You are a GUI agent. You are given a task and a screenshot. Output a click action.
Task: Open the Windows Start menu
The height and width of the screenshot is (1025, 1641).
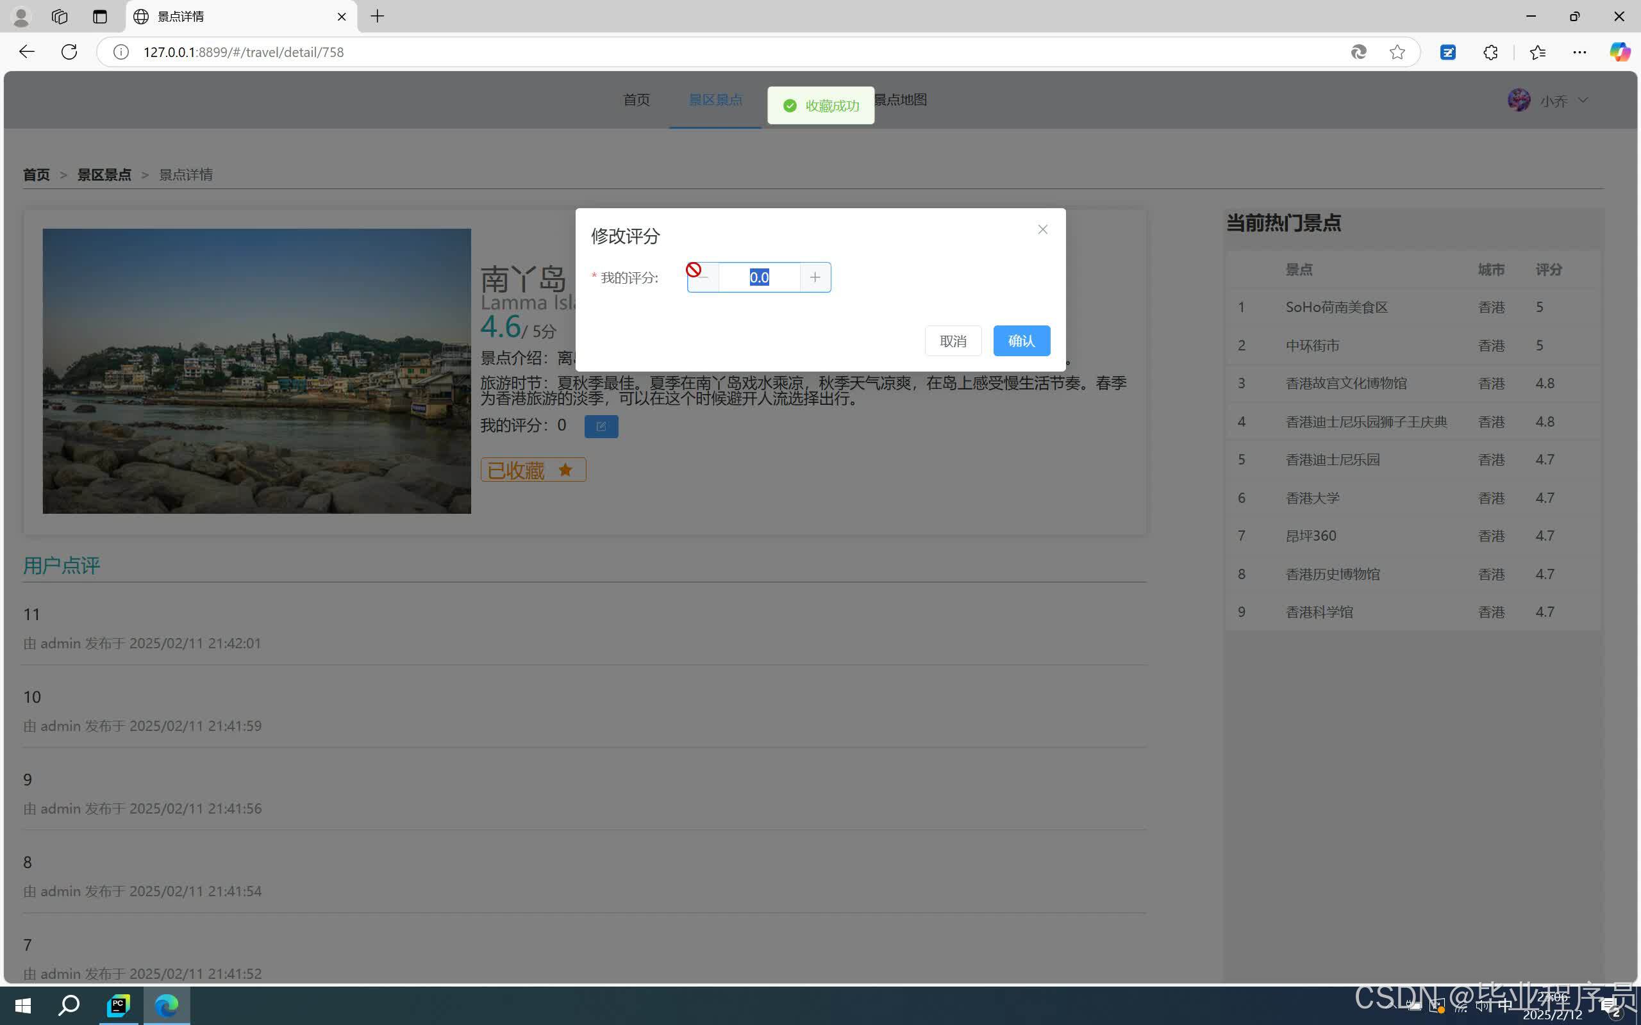[23, 1005]
